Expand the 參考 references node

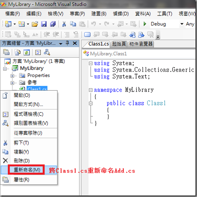(12, 83)
